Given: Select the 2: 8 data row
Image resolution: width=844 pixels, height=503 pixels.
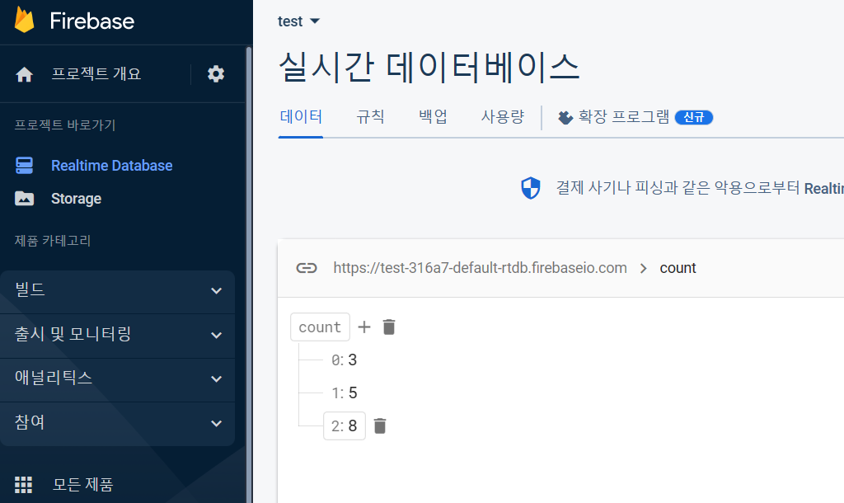Looking at the screenshot, I should pyautogui.click(x=344, y=426).
